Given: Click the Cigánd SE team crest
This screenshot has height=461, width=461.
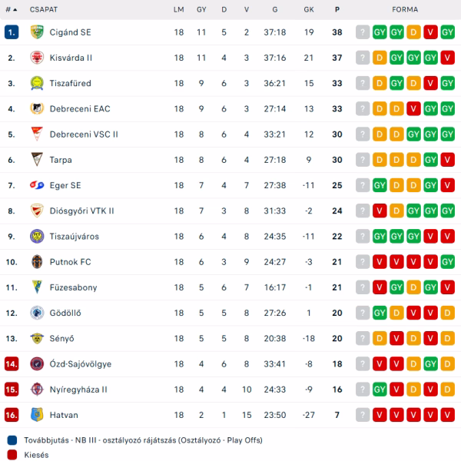Looking at the screenshot, I should point(36,32).
